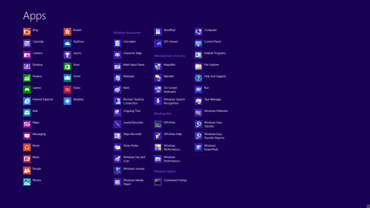
Task: Open the Bing app icon
Action: (27, 31)
